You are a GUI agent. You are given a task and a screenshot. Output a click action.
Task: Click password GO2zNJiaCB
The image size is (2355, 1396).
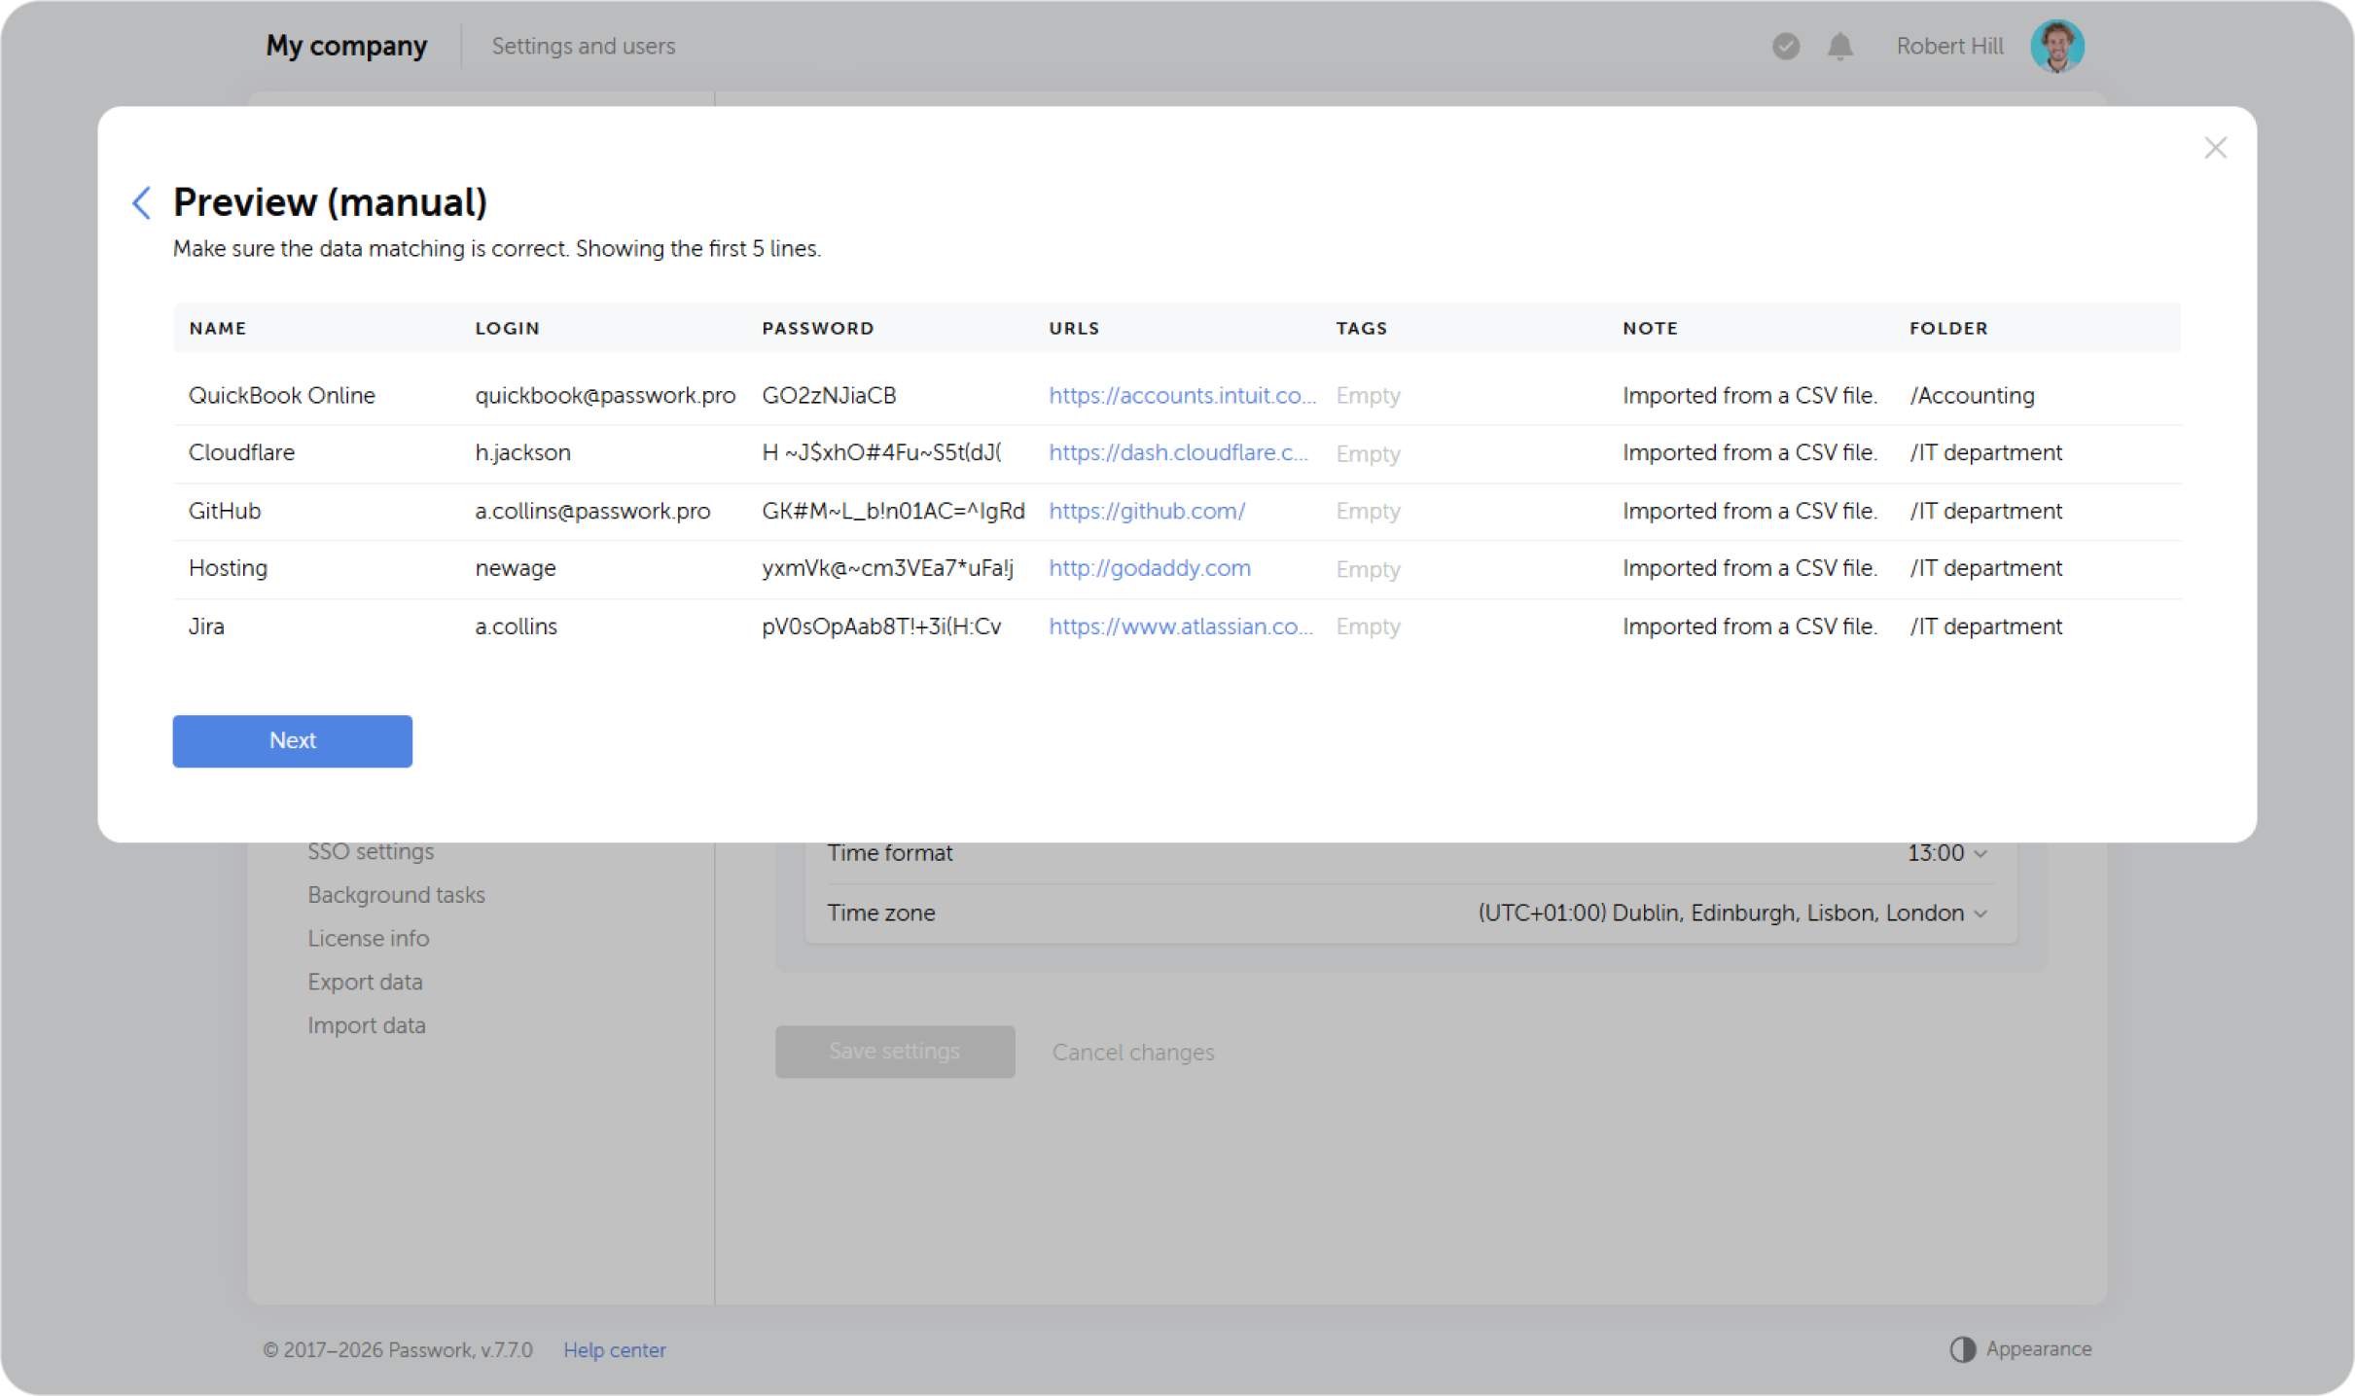pos(828,395)
